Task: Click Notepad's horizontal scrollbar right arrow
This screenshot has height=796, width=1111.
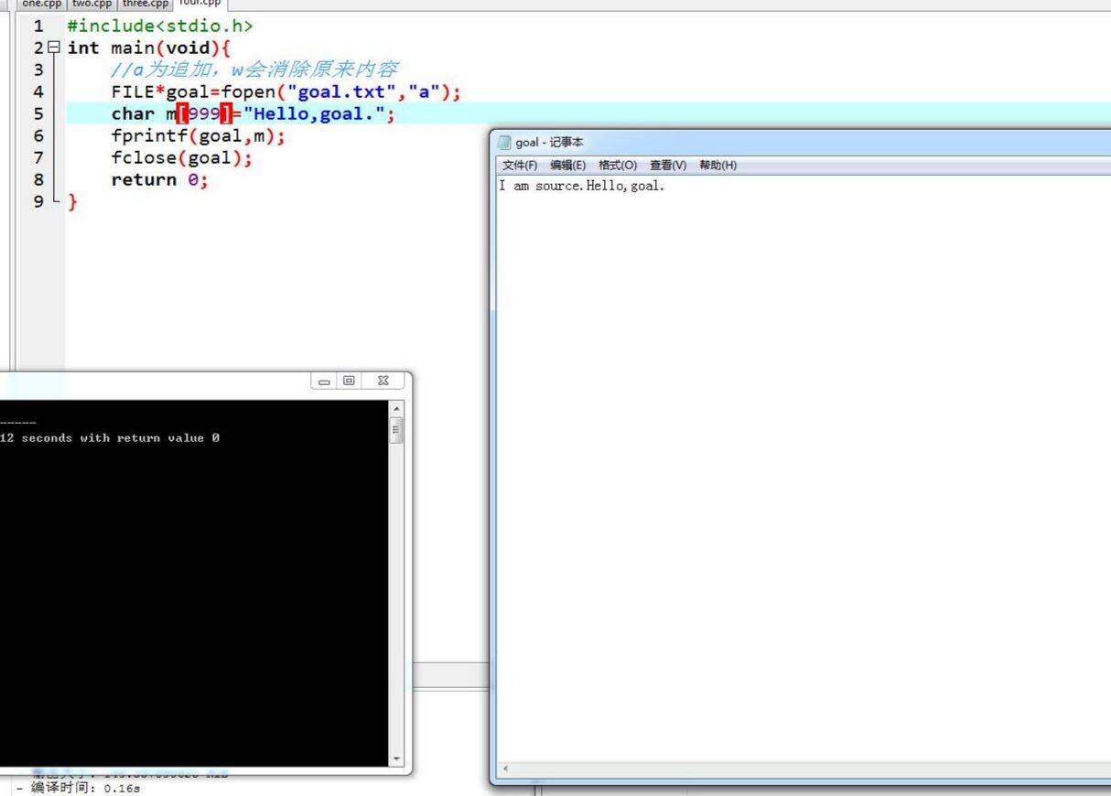Action: pos(1105,769)
